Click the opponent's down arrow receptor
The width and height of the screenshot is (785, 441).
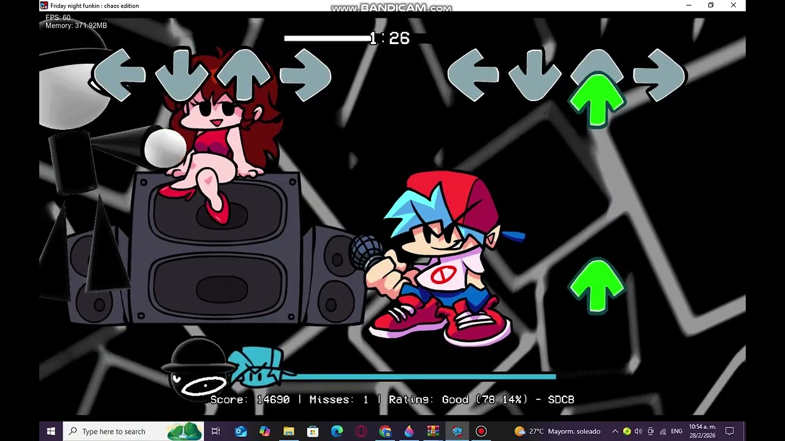pyautogui.click(x=182, y=75)
